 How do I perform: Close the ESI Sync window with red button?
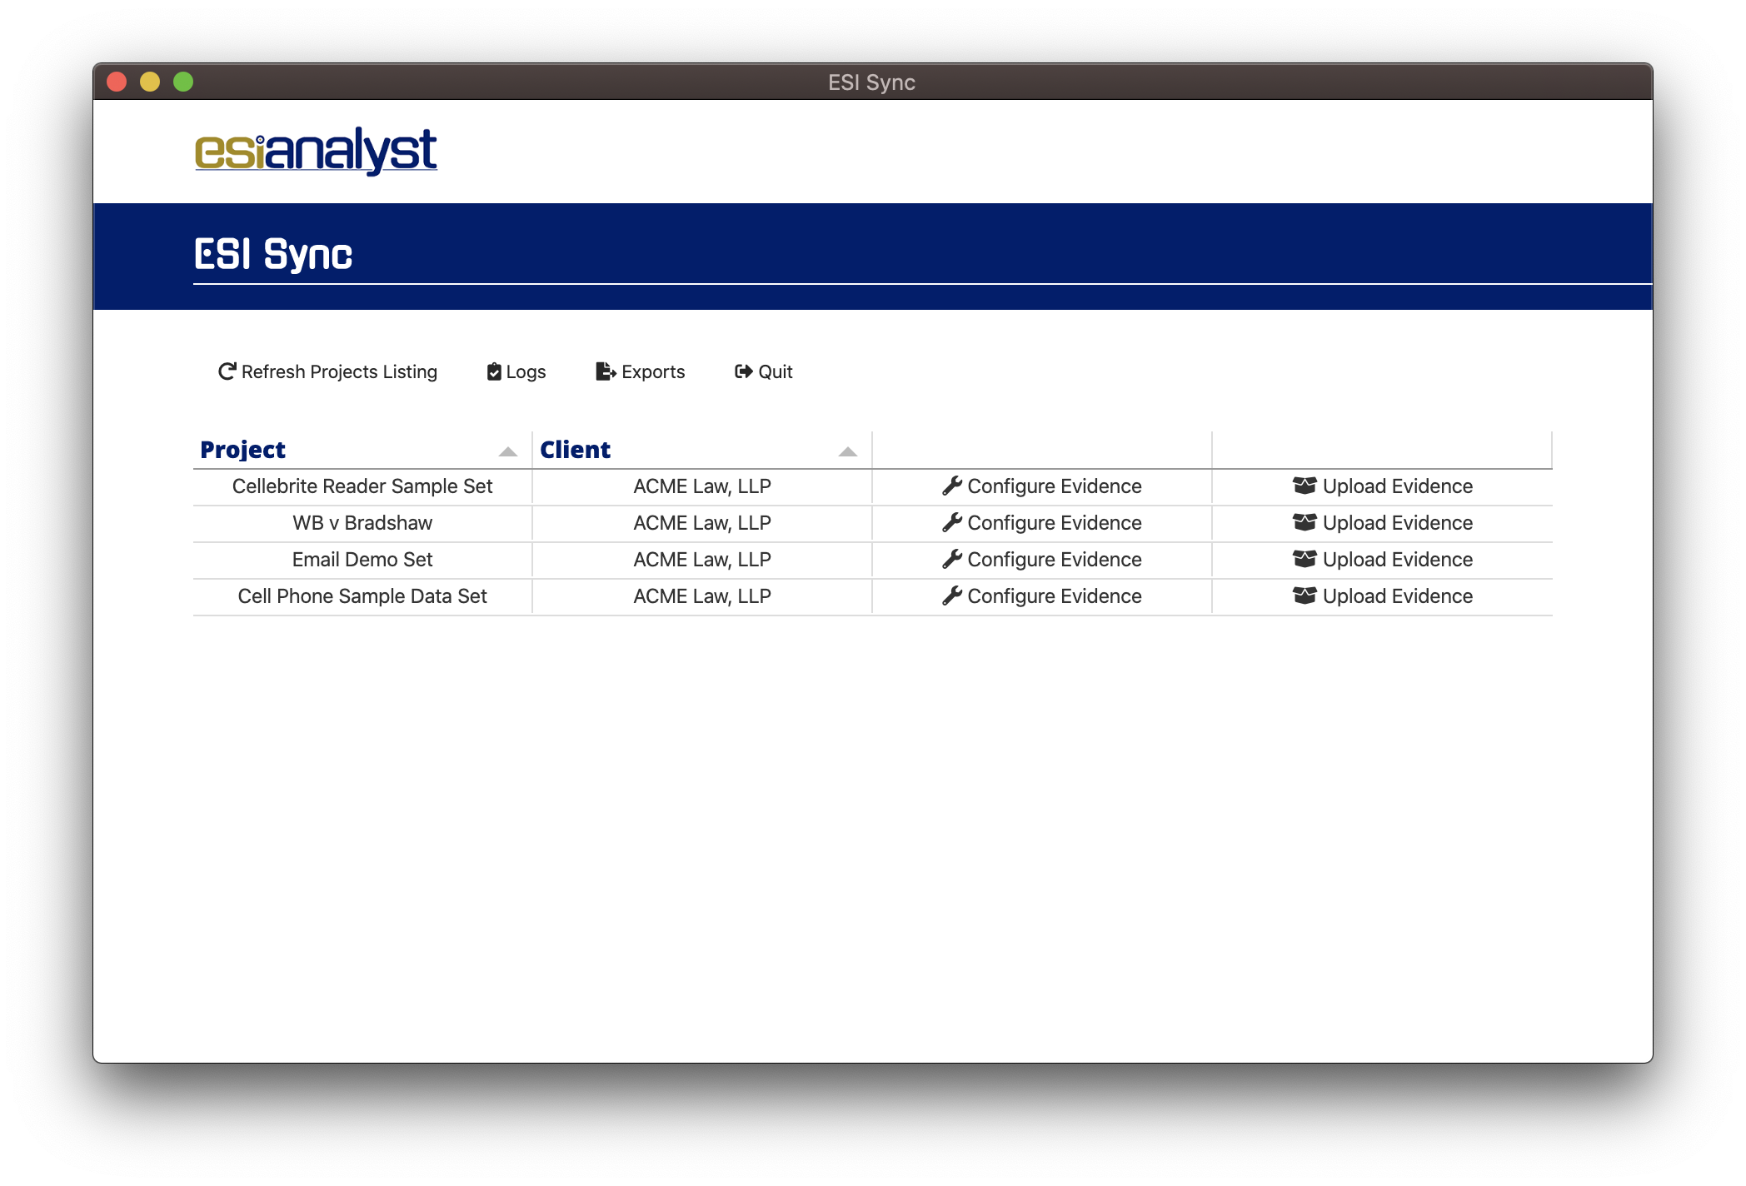[117, 82]
